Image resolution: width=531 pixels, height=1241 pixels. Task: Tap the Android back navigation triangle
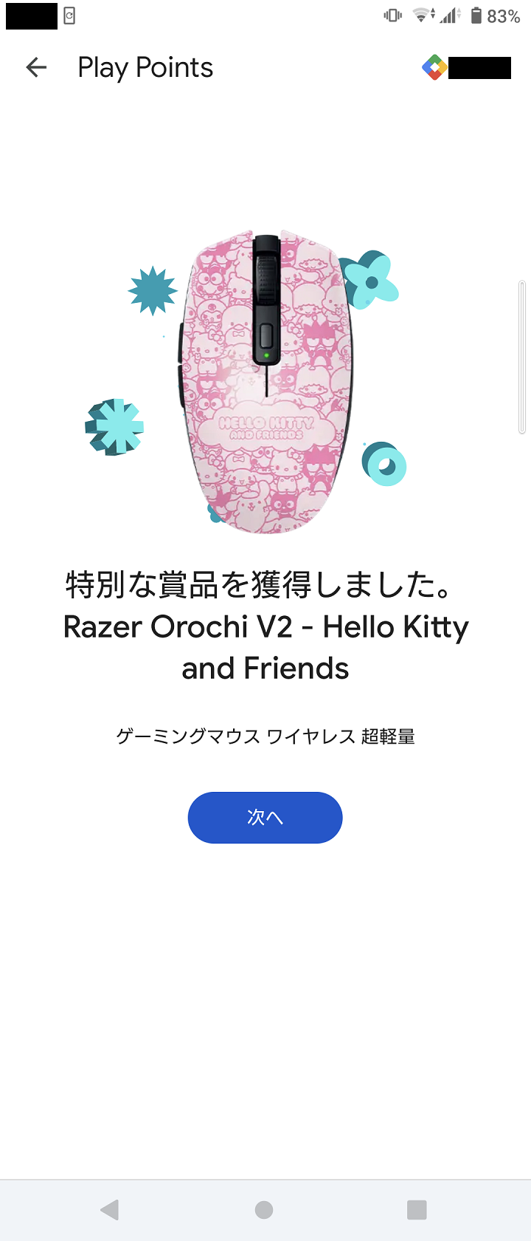pos(110,1210)
